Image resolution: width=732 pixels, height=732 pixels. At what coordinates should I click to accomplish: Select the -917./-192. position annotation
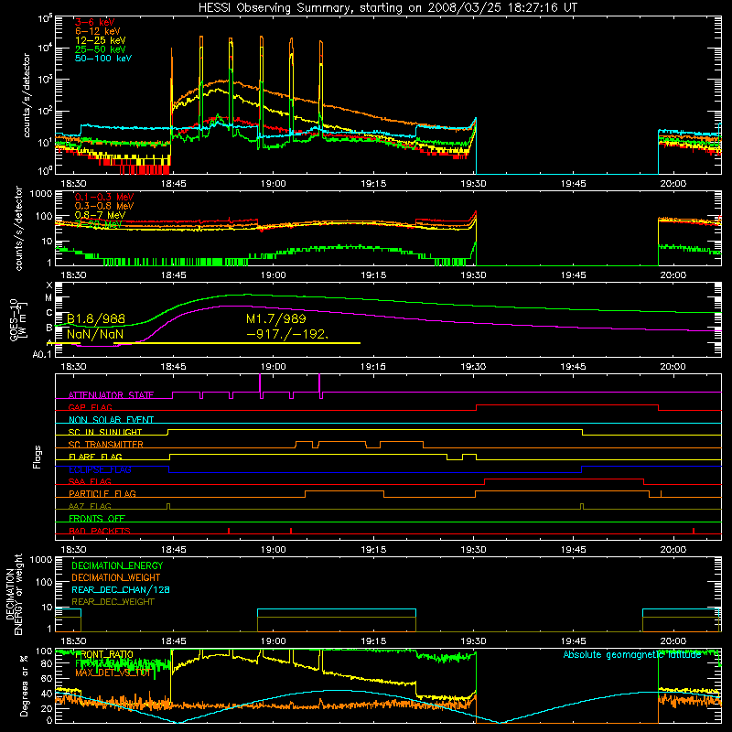pos(288,334)
